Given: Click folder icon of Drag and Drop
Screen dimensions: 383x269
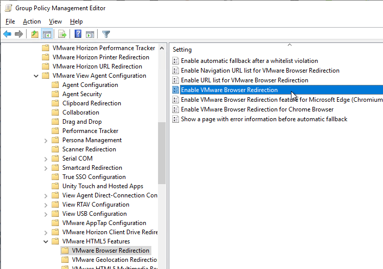Looking at the screenshot, I should coord(55,122).
